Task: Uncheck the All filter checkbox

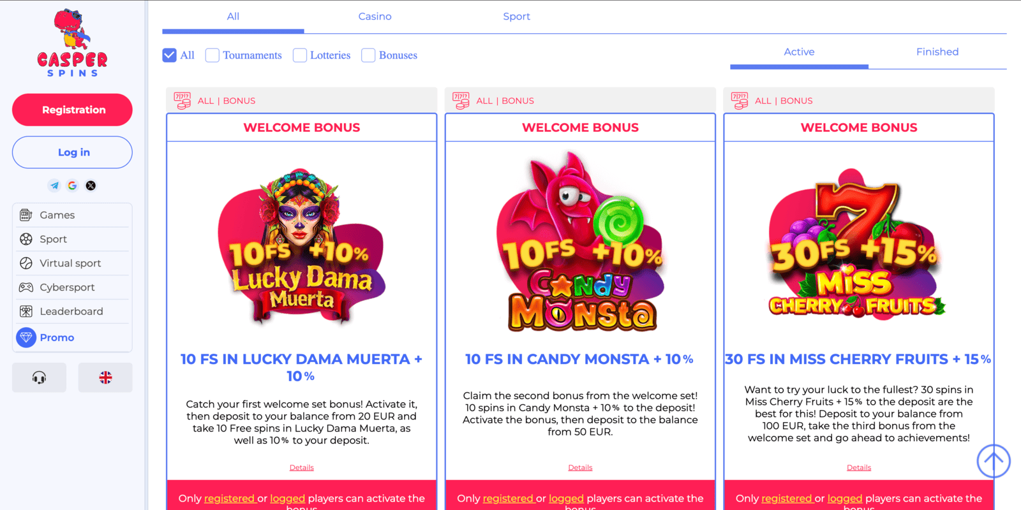Action: coord(169,55)
